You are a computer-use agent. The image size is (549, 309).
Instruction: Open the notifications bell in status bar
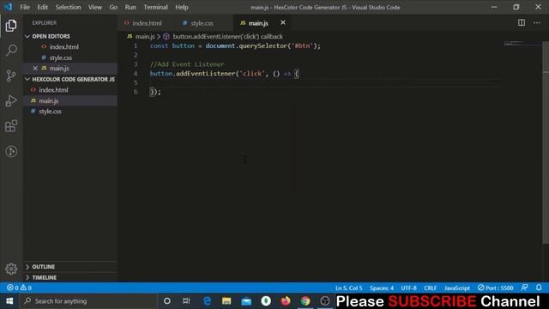[539, 288]
